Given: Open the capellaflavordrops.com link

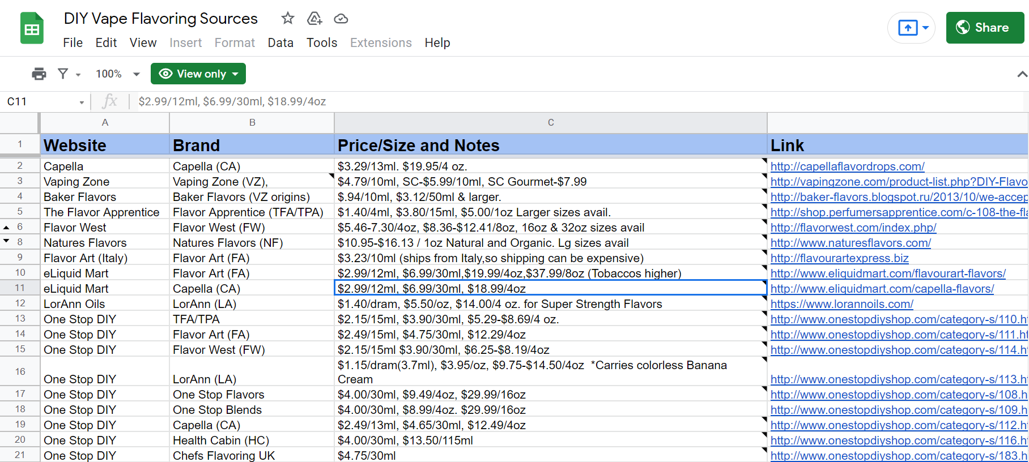Looking at the screenshot, I should [847, 166].
